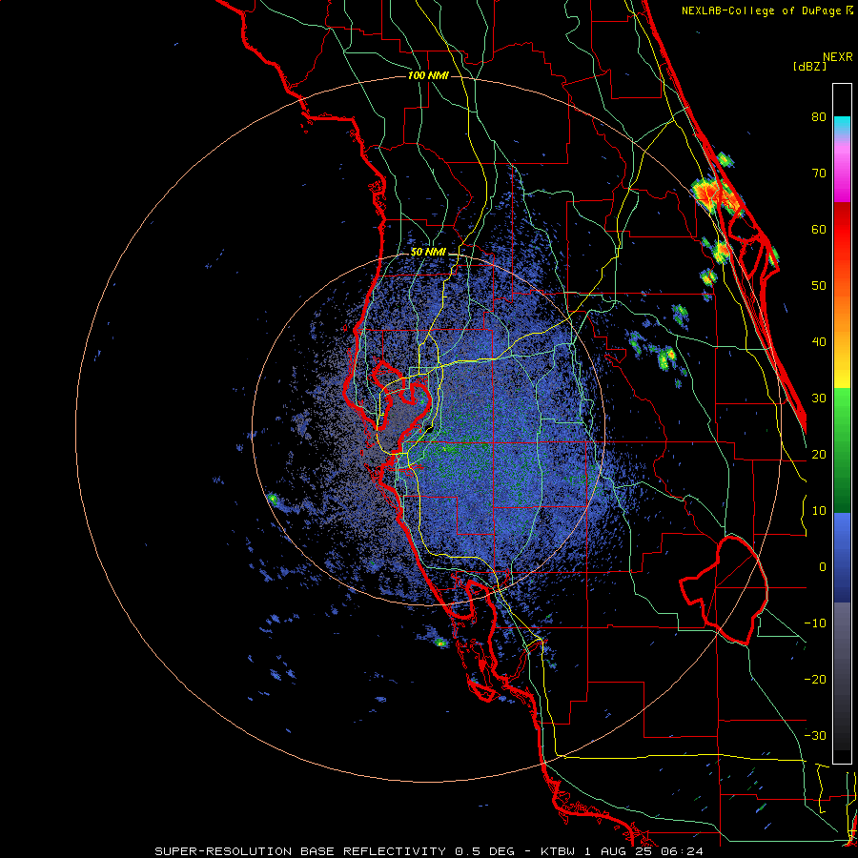Click the 50 NMI range ring label
858x858 pixels.
[428, 253]
